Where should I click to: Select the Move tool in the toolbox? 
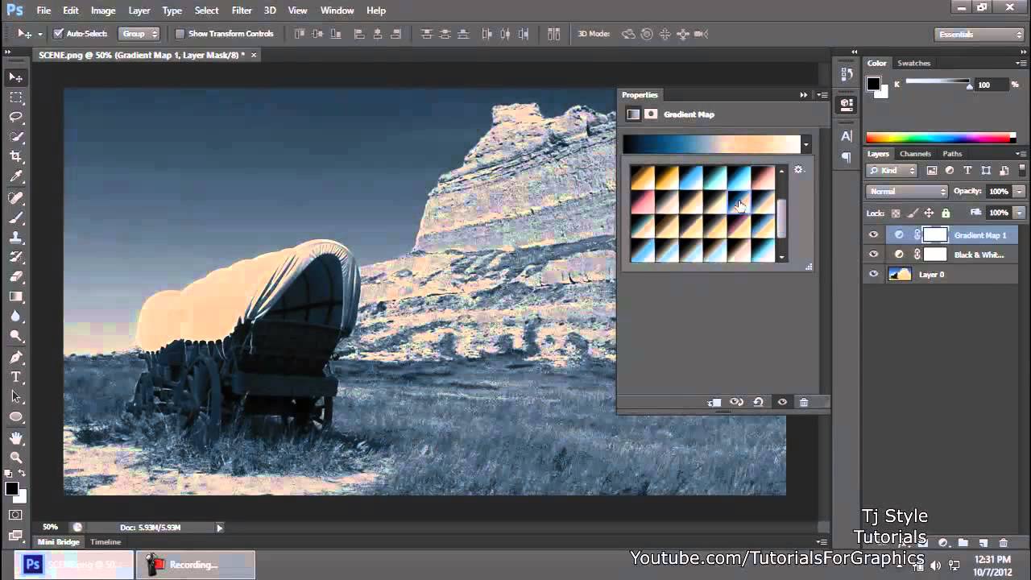(16, 77)
